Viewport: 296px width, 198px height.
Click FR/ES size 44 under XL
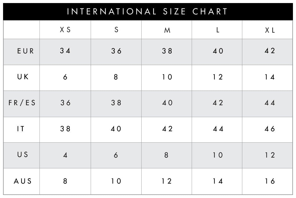270,103
